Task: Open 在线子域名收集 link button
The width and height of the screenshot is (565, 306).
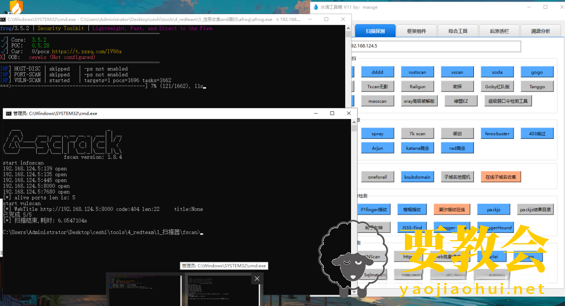Action: pyautogui.click(x=501, y=177)
